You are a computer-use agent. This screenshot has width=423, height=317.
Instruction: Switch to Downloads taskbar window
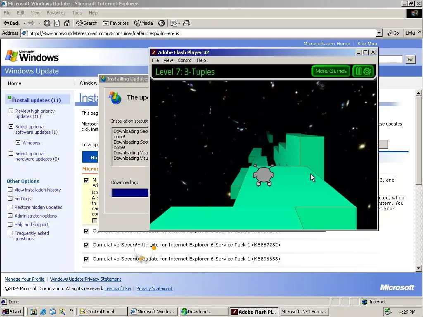[204, 312]
